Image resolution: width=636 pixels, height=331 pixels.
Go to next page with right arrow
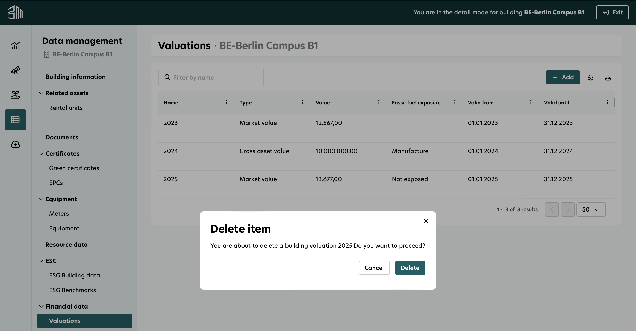point(568,209)
